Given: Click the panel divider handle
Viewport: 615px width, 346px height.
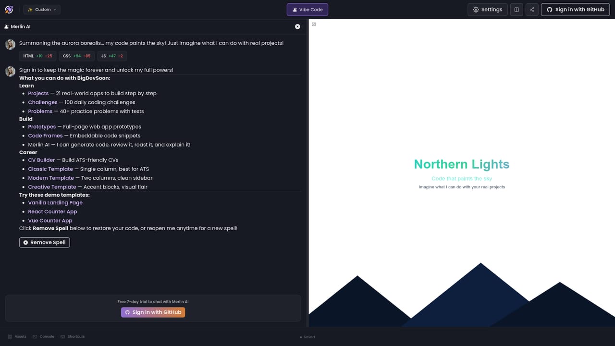Looking at the screenshot, I should (307, 173).
